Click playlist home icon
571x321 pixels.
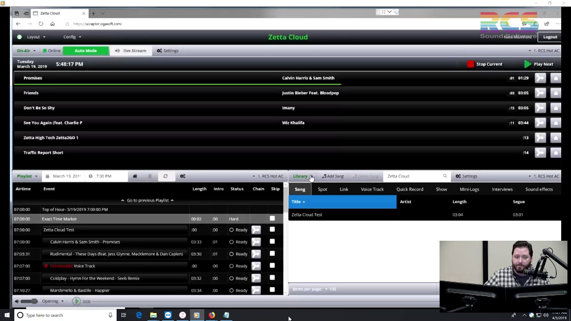pyautogui.click(x=135, y=176)
